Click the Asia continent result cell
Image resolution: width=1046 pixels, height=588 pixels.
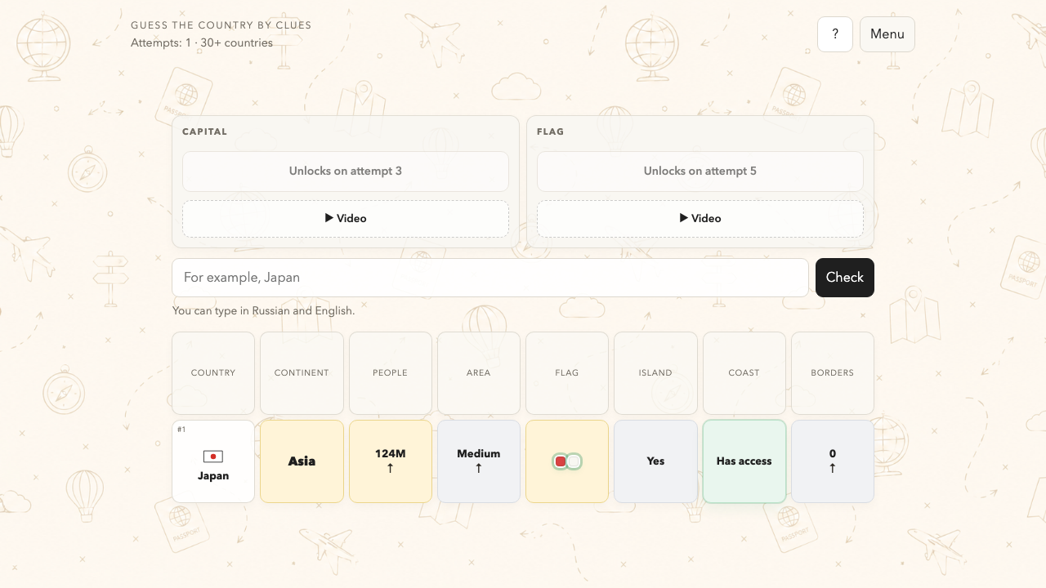(302, 461)
